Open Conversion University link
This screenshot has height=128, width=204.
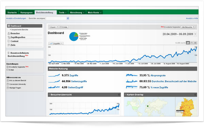(18, 84)
